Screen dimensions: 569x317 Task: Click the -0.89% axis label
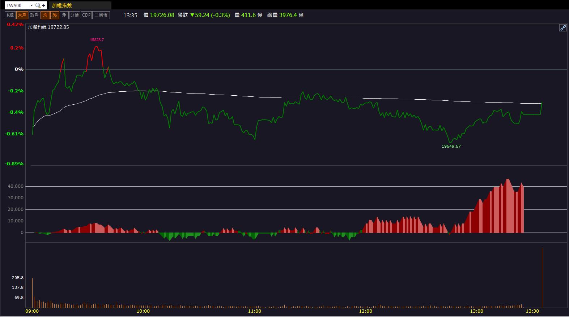click(14, 164)
